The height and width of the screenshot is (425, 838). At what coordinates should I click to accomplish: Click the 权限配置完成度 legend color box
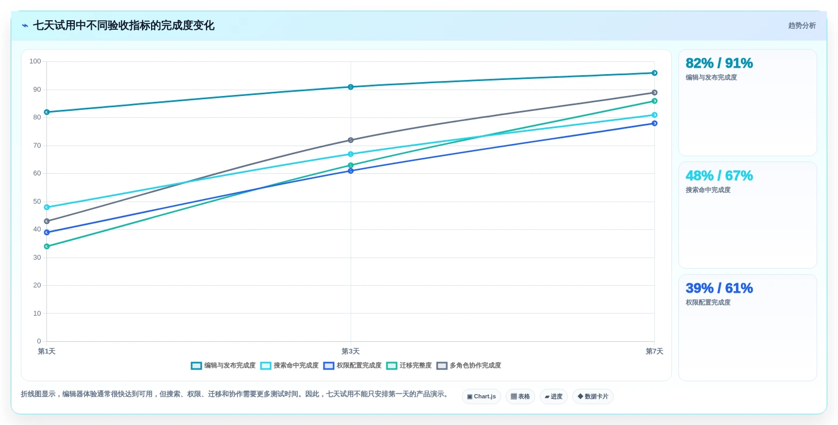coord(329,366)
